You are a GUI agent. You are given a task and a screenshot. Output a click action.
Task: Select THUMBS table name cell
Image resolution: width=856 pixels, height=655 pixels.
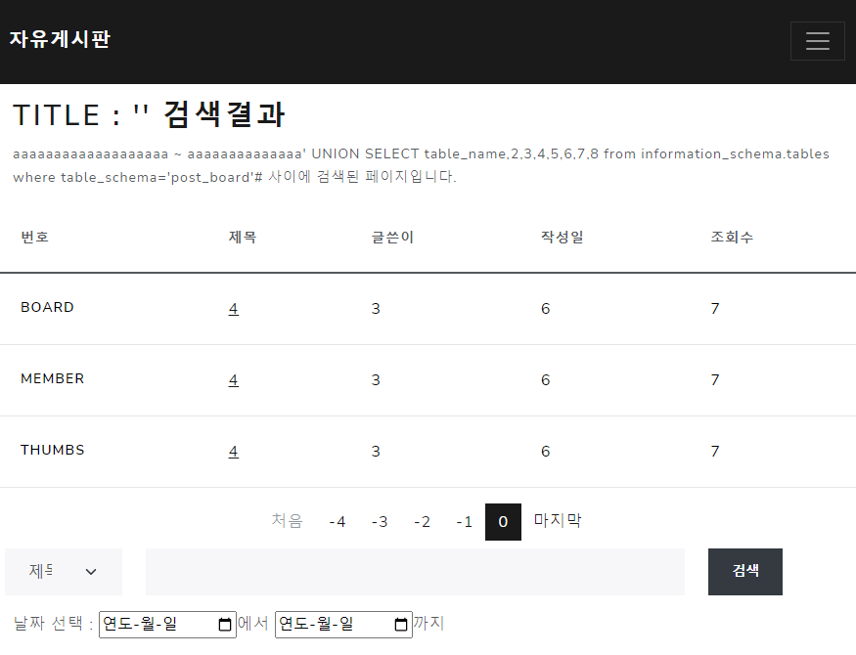tap(53, 451)
